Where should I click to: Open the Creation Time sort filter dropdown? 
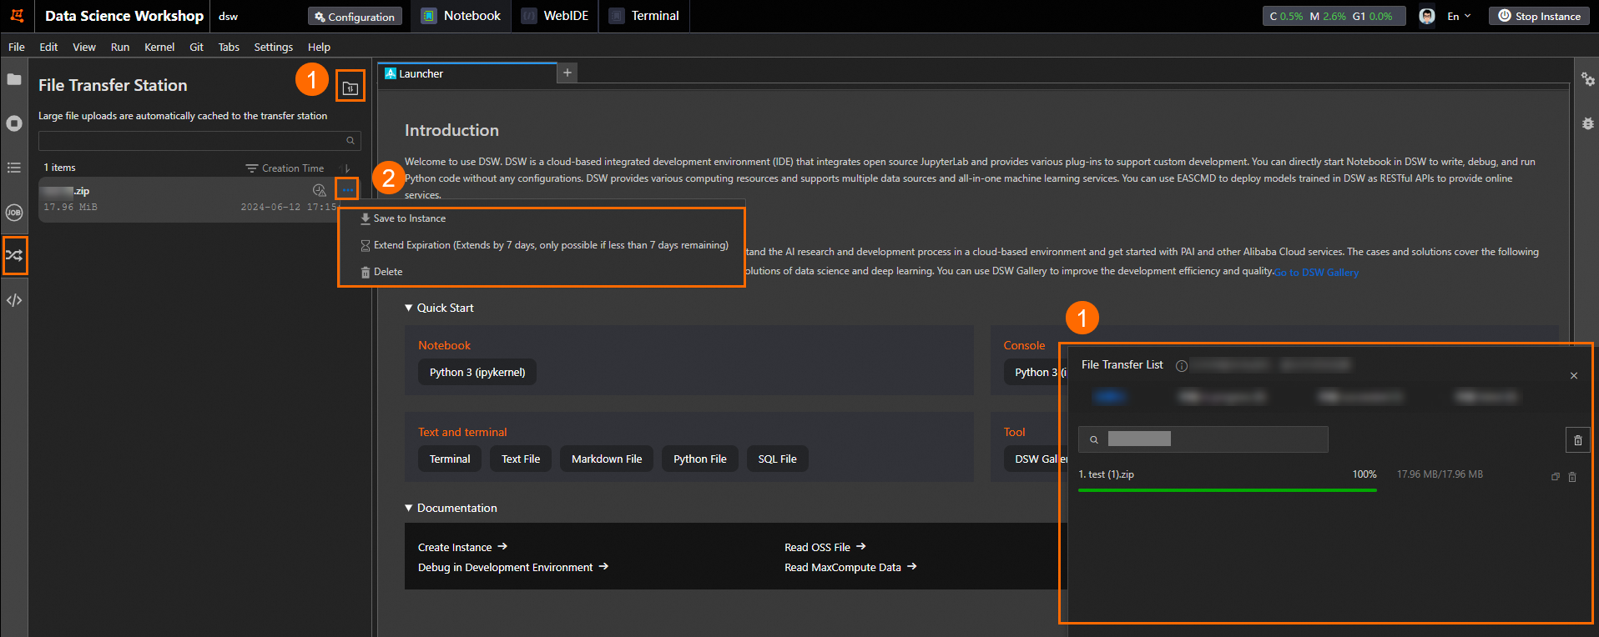click(285, 168)
